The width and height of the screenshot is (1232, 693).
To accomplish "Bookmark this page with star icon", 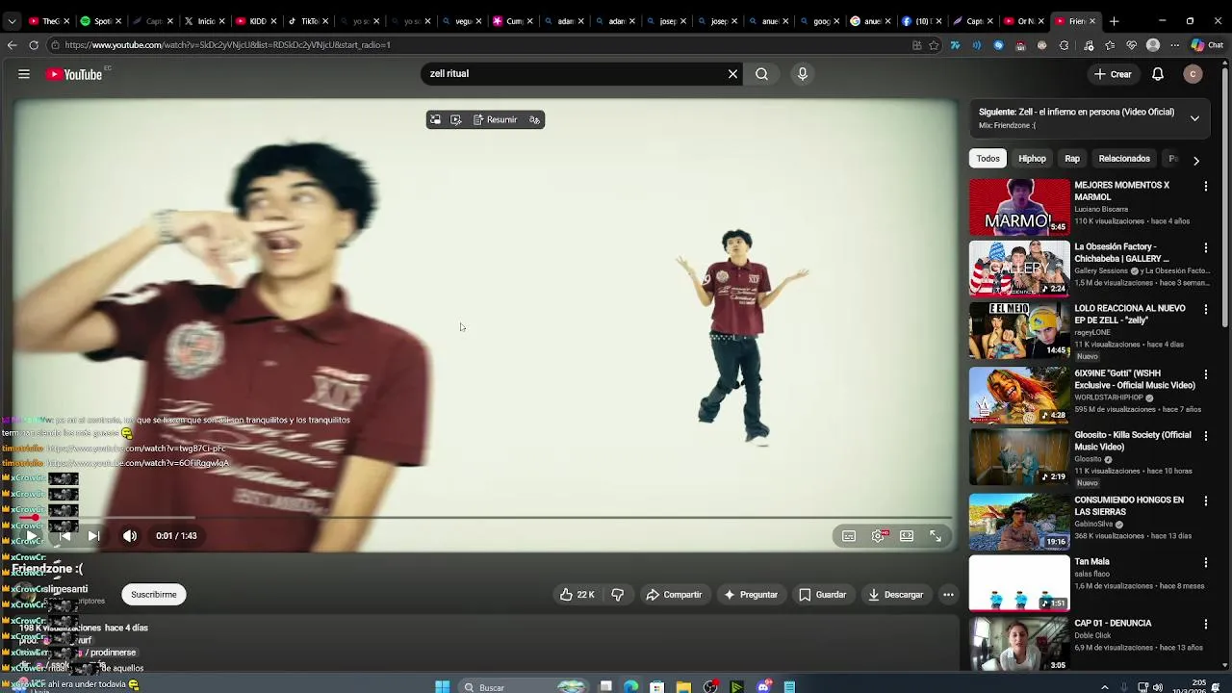I will point(934,45).
